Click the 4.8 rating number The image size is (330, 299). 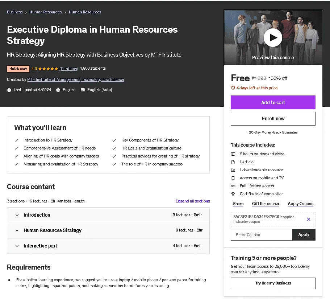pyautogui.click(x=34, y=69)
